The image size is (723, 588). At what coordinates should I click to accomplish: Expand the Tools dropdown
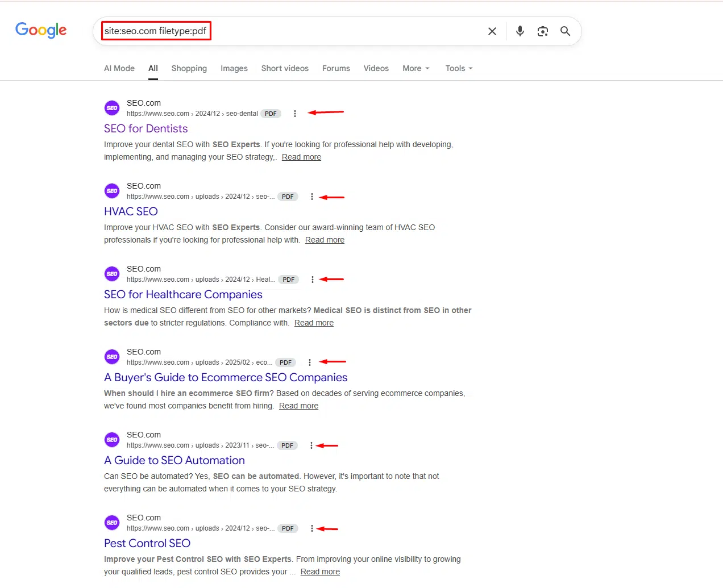459,68
